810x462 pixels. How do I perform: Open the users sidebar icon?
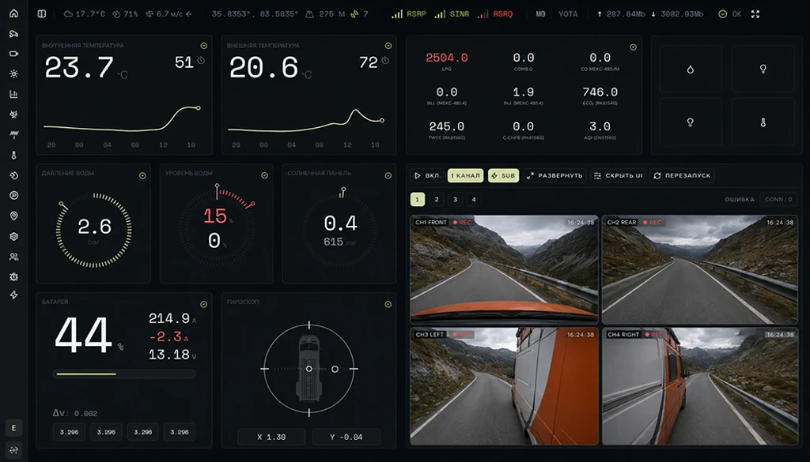(x=14, y=256)
